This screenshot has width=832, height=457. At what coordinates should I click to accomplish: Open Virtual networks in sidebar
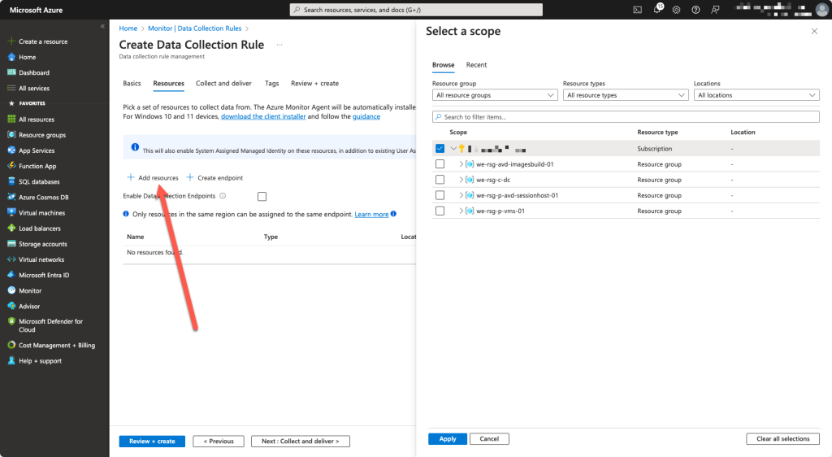[x=41, y=259]
